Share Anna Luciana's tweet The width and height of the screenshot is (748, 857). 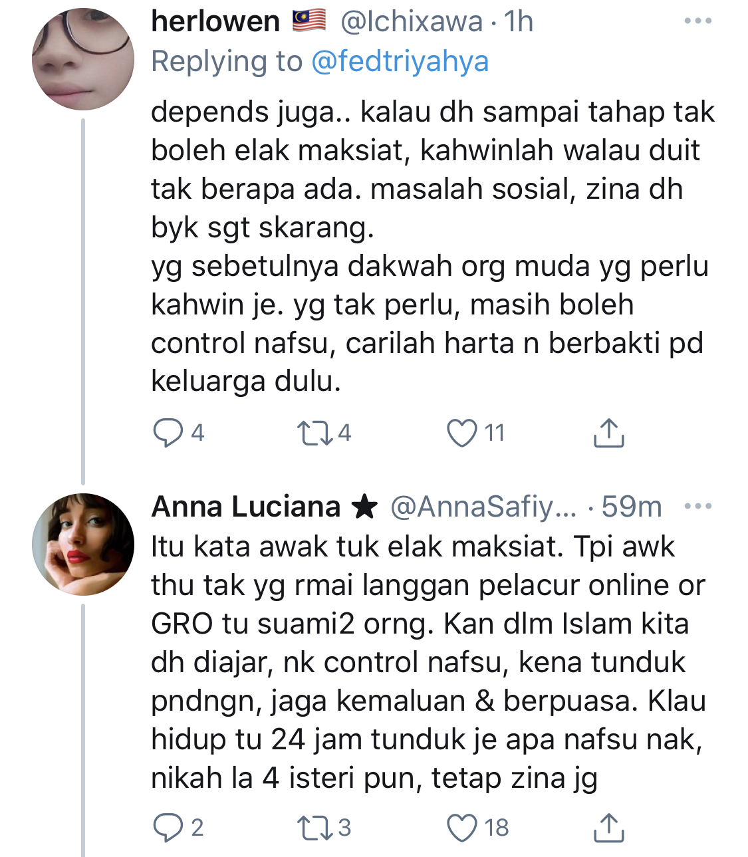(608, 828)
